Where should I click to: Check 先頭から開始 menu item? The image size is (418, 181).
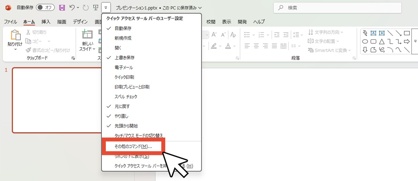(x=152, y=126)
